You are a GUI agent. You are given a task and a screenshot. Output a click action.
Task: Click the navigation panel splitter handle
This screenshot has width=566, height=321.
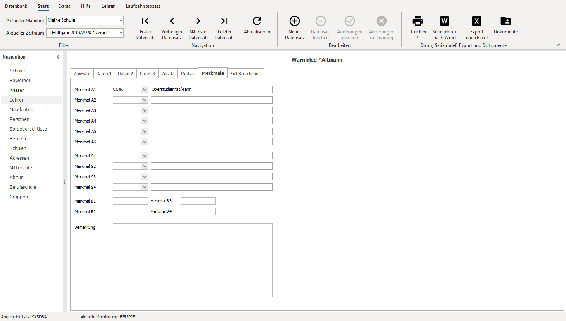tap(65, 181)
